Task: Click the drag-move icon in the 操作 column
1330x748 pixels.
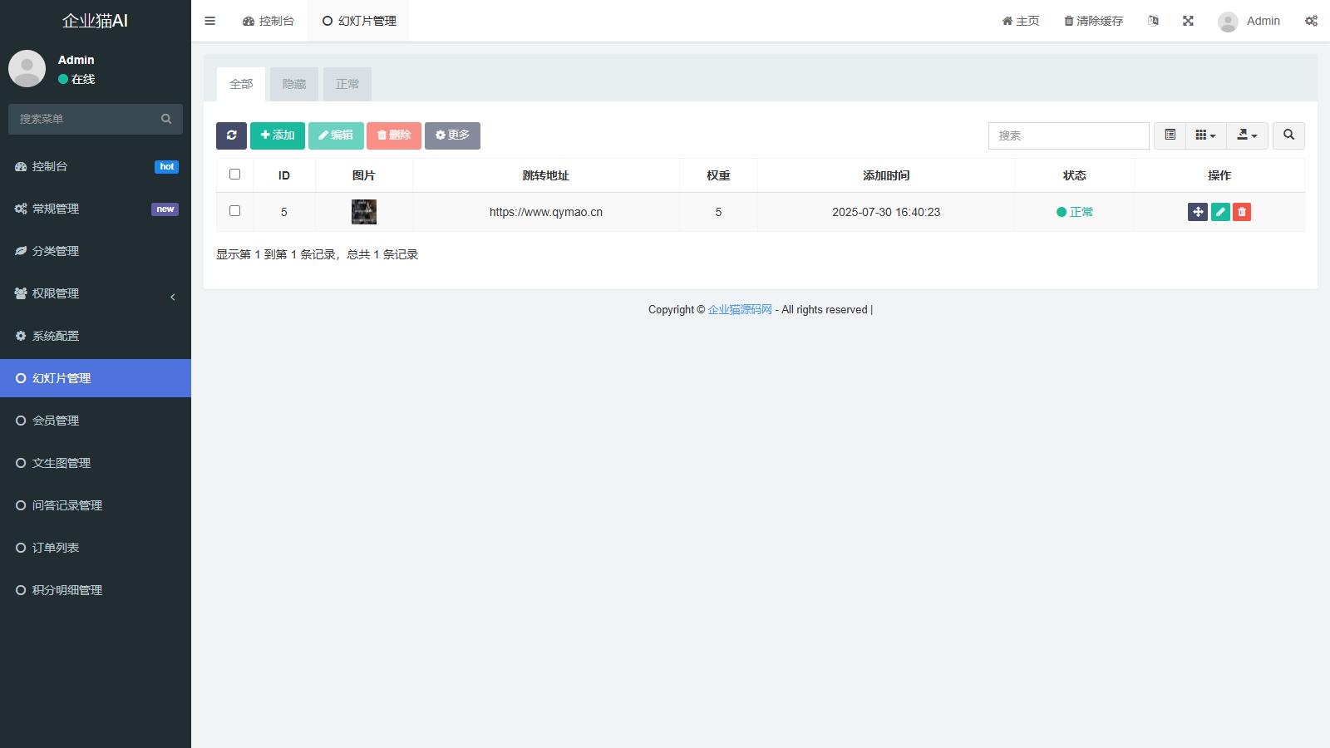Action: pos(1197,212)
